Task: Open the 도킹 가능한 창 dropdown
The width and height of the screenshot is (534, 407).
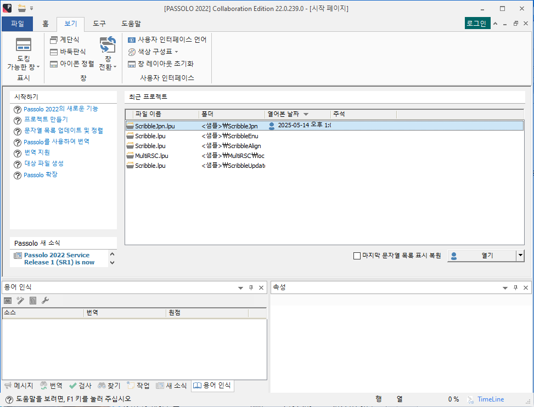Action: [x=24, y=53]
